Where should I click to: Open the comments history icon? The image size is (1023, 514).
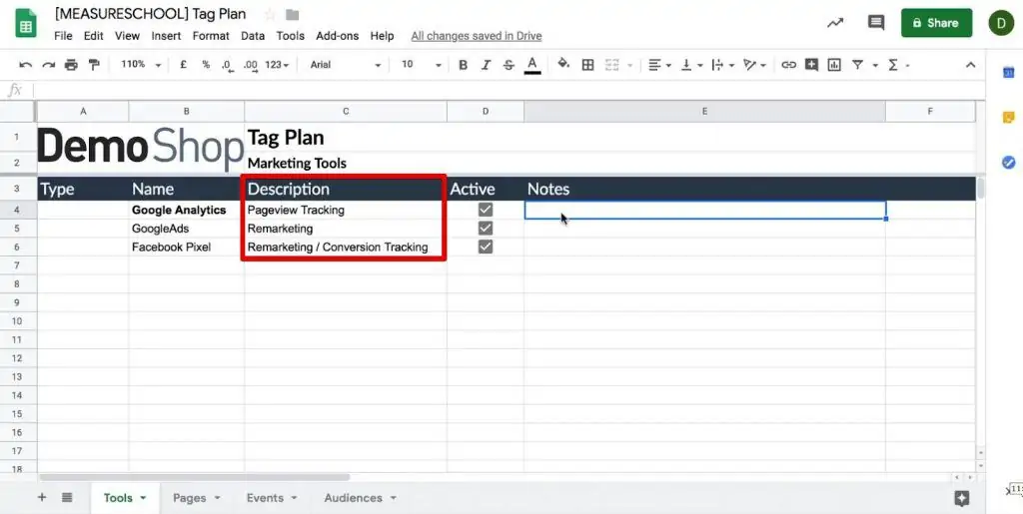[876, 23]
